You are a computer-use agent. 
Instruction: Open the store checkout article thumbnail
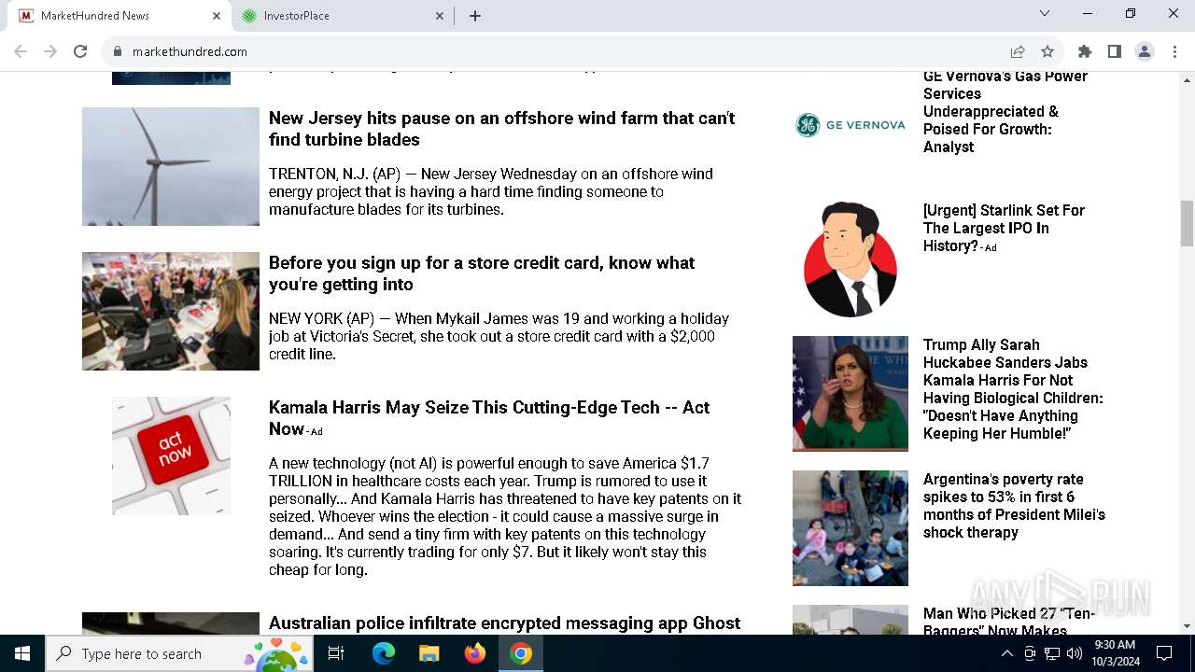click(171, 311)
